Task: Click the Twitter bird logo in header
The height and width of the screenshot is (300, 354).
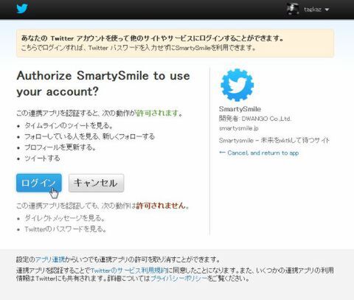Action: tap(22, 9)
